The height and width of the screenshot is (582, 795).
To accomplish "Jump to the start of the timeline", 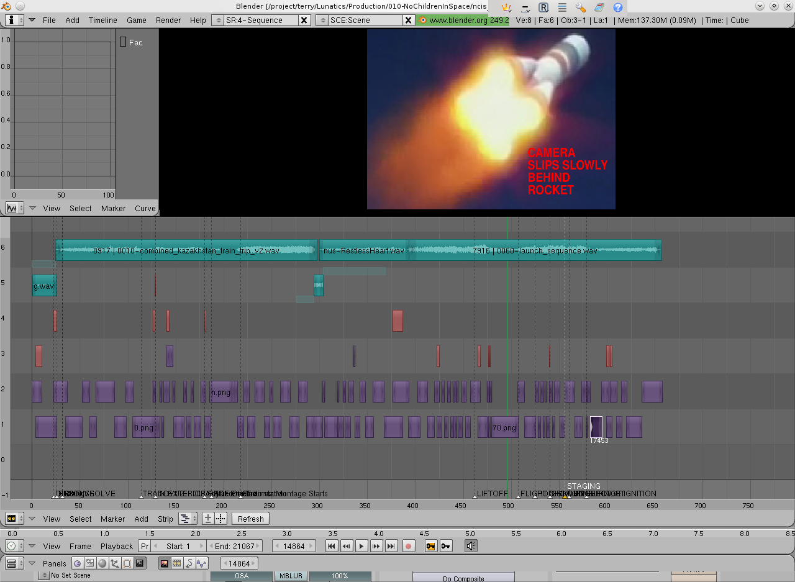I will click(x=332, y=546).
